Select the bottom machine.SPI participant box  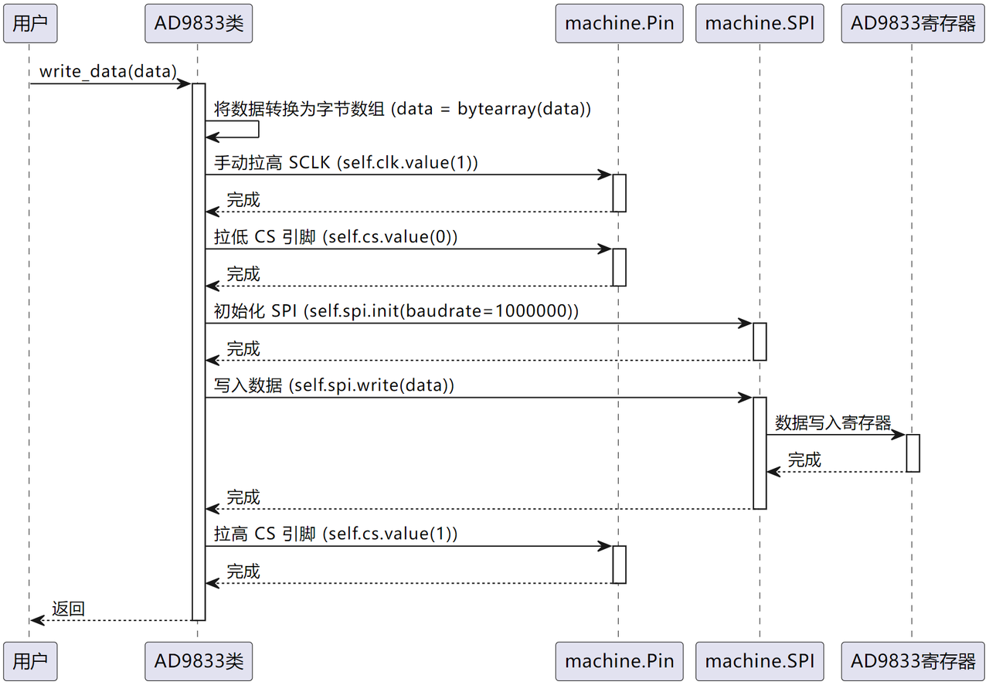pos(760,661)
